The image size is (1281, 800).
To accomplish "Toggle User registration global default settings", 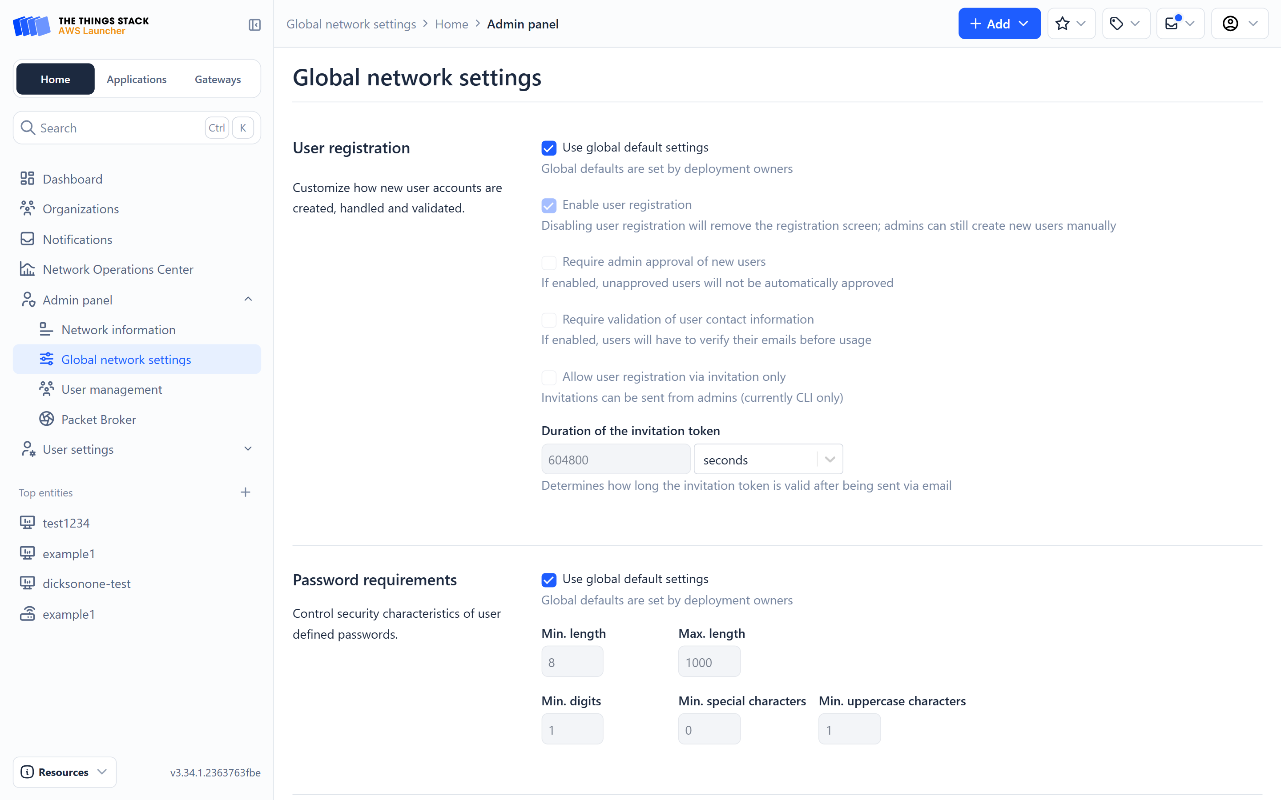I will 549,148.
